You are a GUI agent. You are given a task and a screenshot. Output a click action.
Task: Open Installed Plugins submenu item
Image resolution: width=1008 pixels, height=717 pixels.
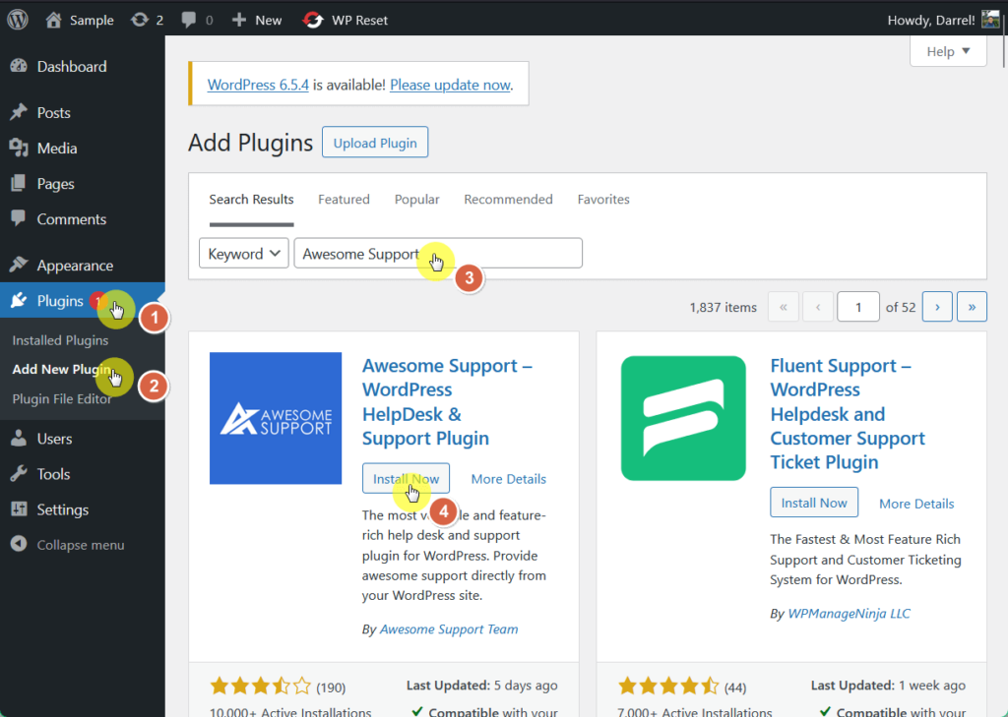(60, 340)
